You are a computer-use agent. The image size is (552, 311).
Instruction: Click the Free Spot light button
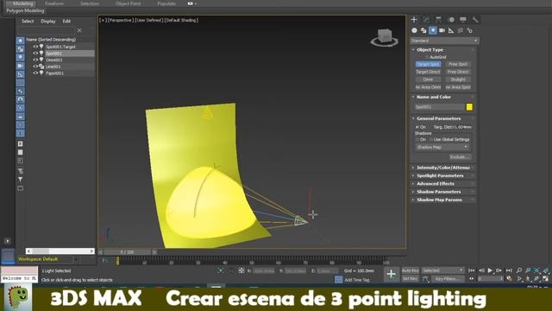[x=458, y=64]
